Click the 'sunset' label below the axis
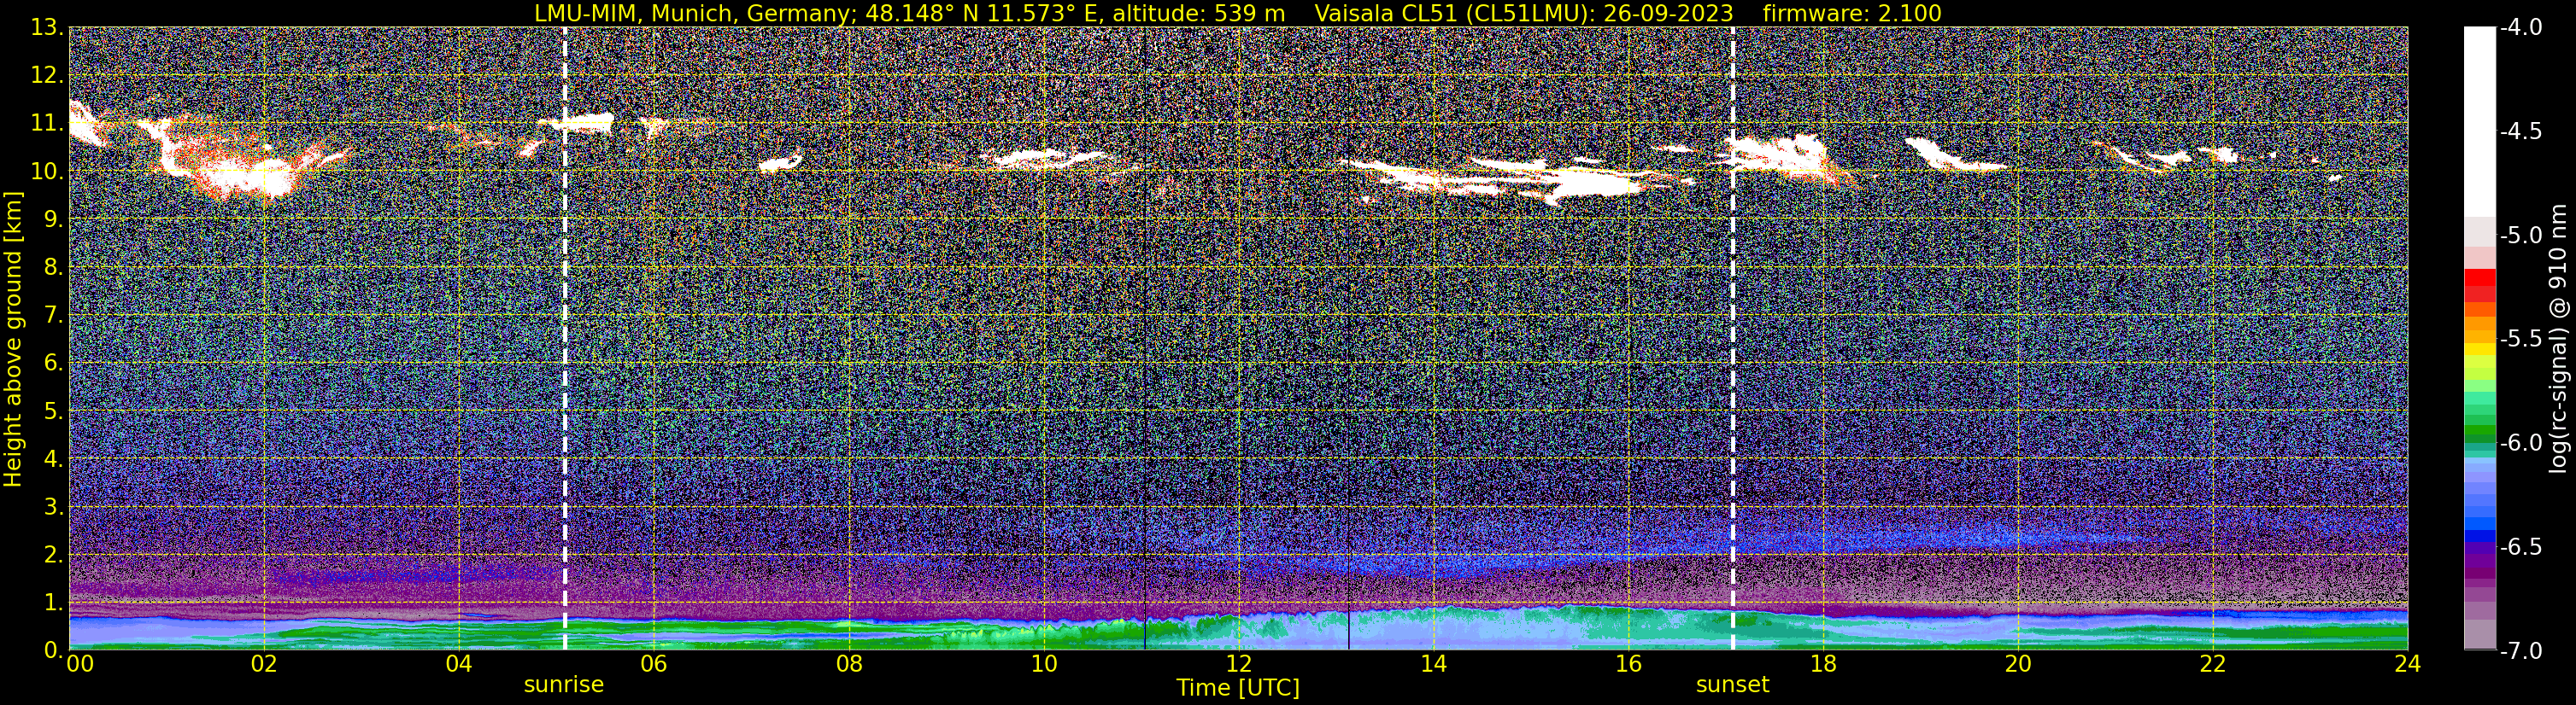Viewport: 2576px width, 705px height. pos(1732,685)
